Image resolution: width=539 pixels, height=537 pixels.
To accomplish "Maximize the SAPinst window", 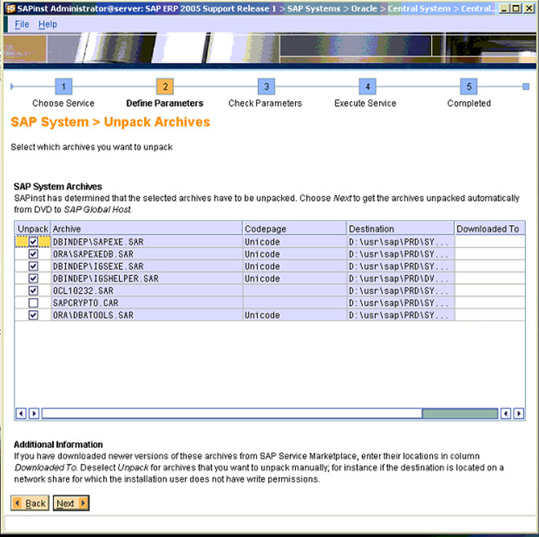I will point(516,8).
